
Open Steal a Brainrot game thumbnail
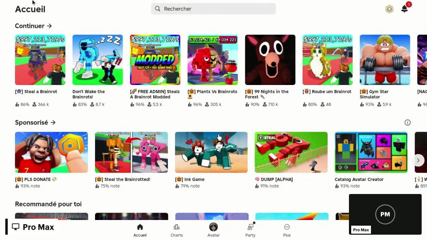pos(40,60)
